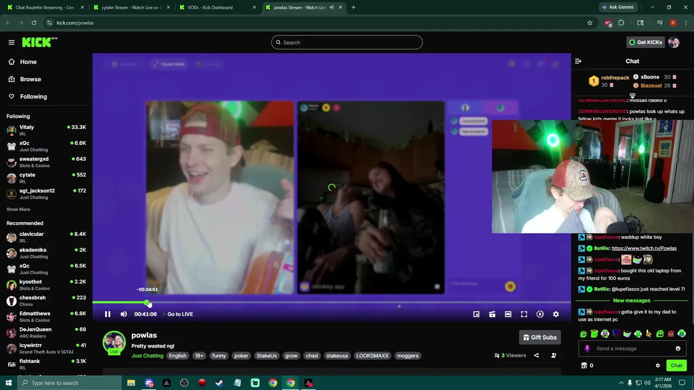Switch to VODs Kick Dashboard tab

[217, 8]
